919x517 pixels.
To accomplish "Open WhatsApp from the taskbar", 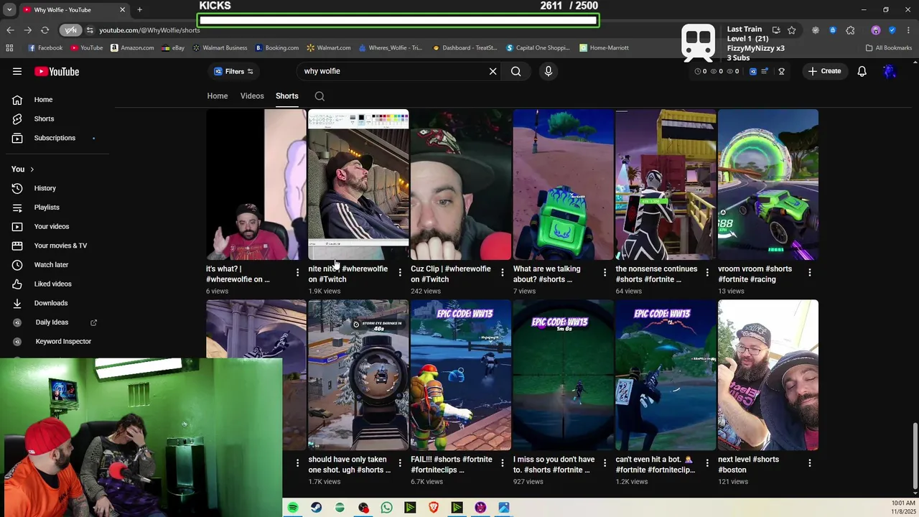I will (x=386, y=508).
